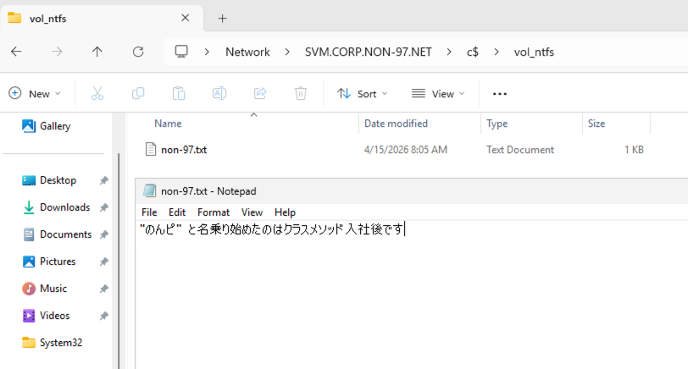Viewport: 688px width, 369px height.
Task: Sort files by Size column header
Action: [596, 124]
